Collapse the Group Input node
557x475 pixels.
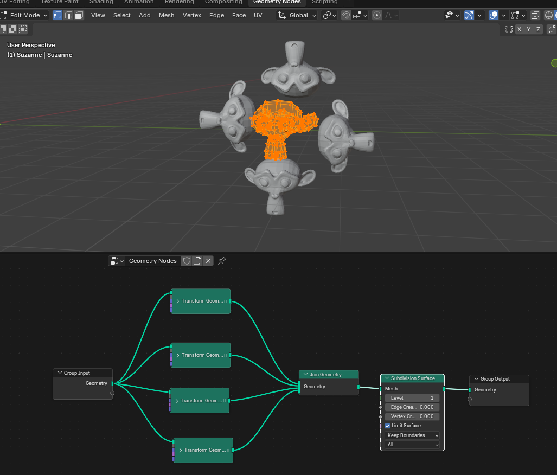tap(60, 373)
